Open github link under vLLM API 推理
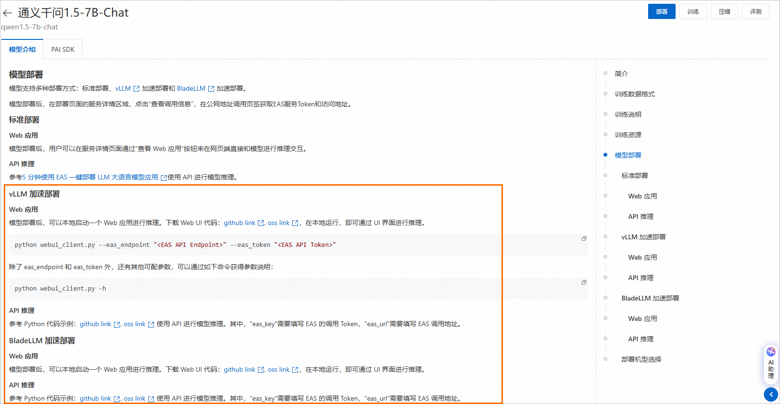This screenshot has height=404, width=780. (95, 324)
